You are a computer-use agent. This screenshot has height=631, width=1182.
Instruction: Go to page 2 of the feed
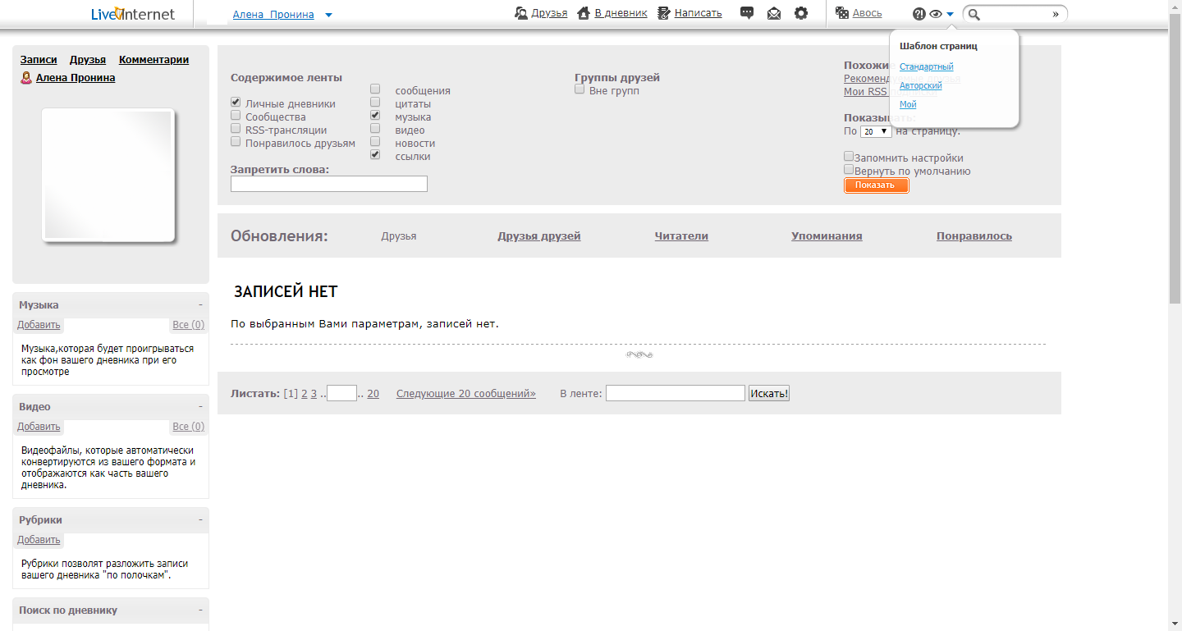pyautogui.click(x=305, y=394)
